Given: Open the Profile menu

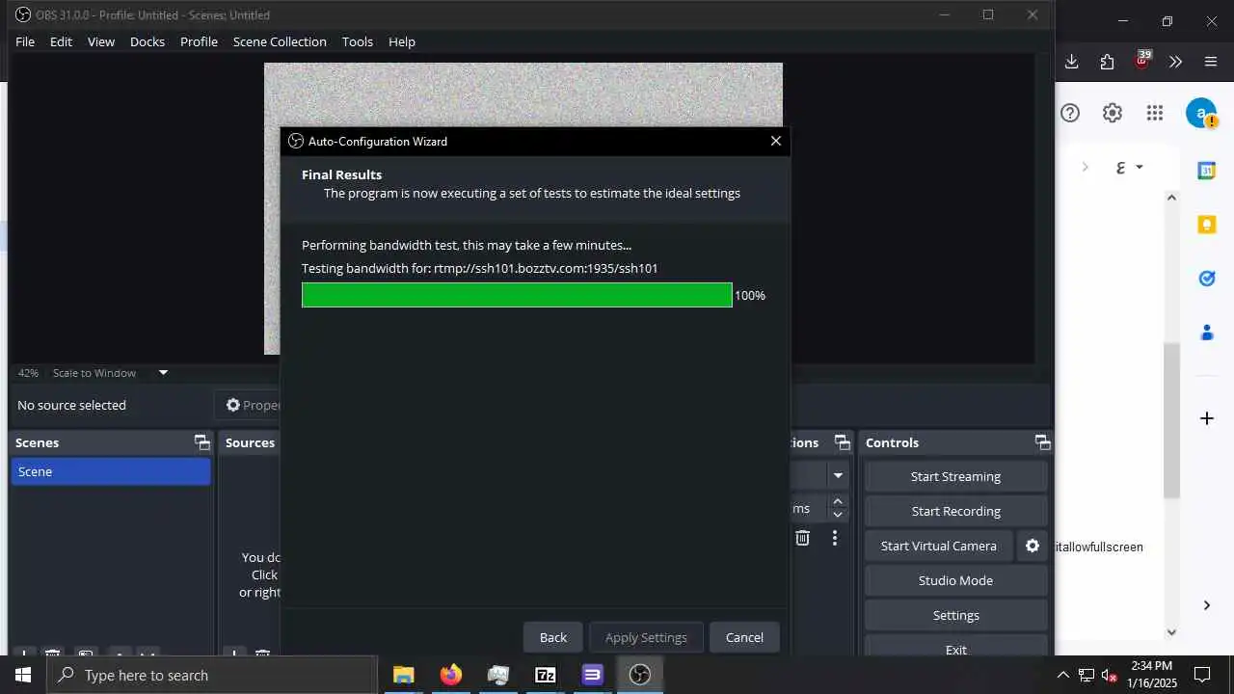Looking at the screenshot, I should pos(199,41).
